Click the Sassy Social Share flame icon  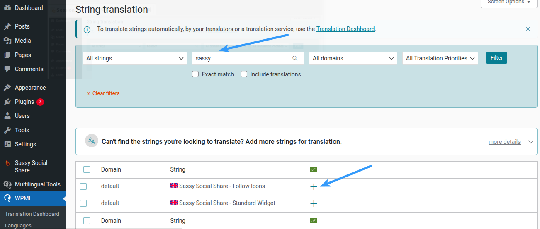coord(7,163)
